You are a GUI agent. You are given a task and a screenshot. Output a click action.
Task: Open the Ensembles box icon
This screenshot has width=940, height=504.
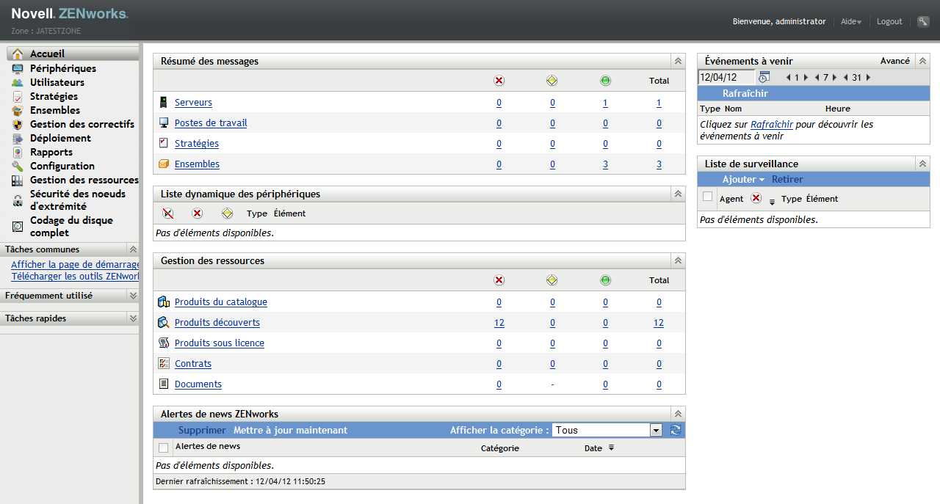pyautogui.click(x=16, y=110)
